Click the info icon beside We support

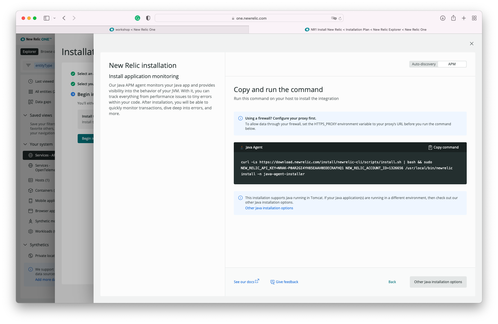click(30, 269)
